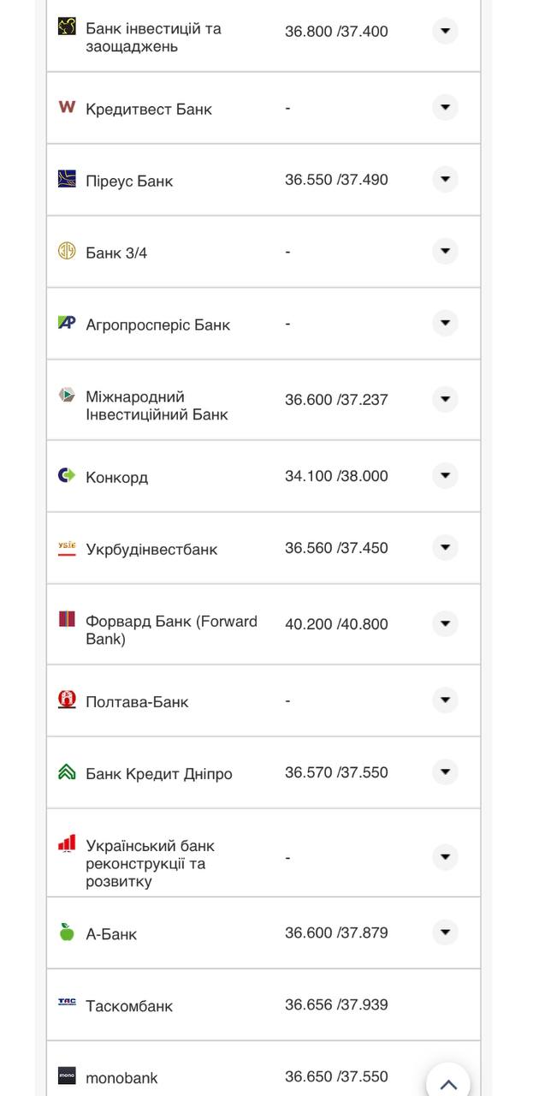The image size is (533, 1096).
Task: Expand the Банк інвестицій та заощаджень row
Action: click(445, 32)
